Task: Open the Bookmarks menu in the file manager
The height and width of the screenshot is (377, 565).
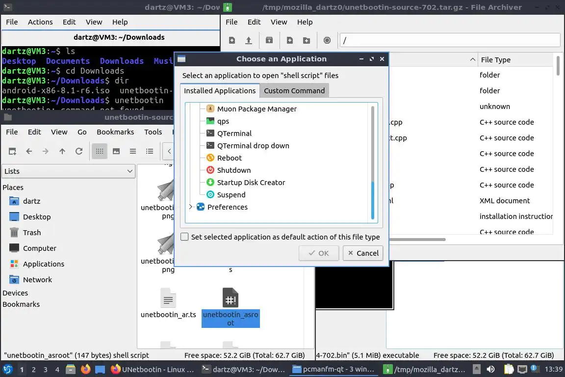Action: click(115, 132)
